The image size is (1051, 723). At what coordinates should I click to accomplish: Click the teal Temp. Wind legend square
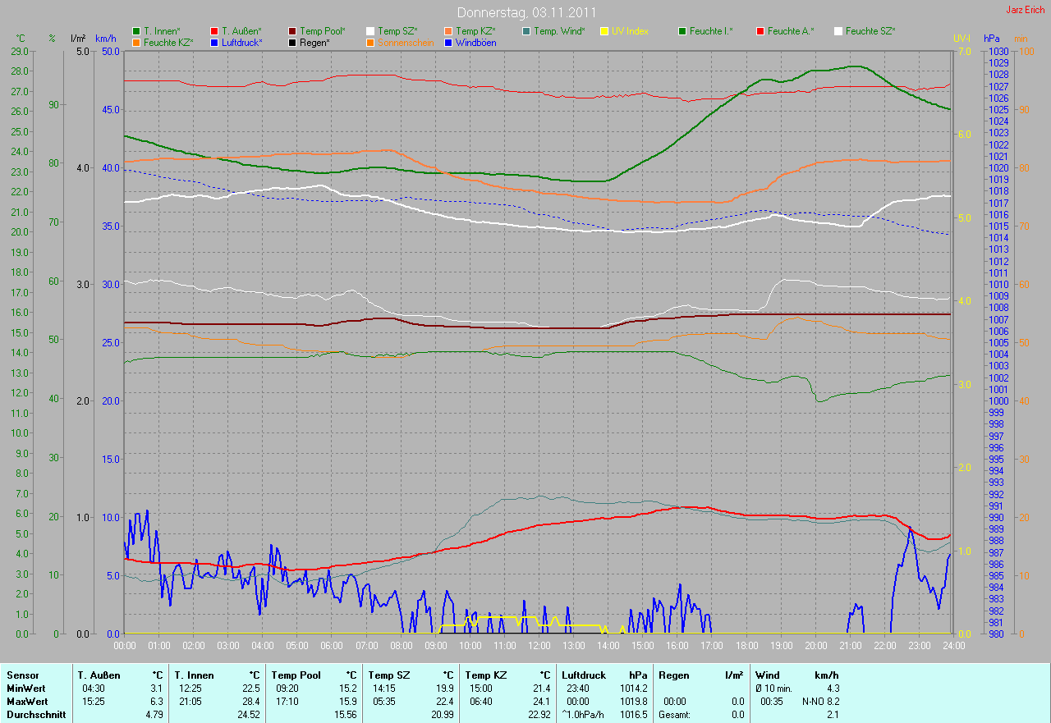click(526, 31)
